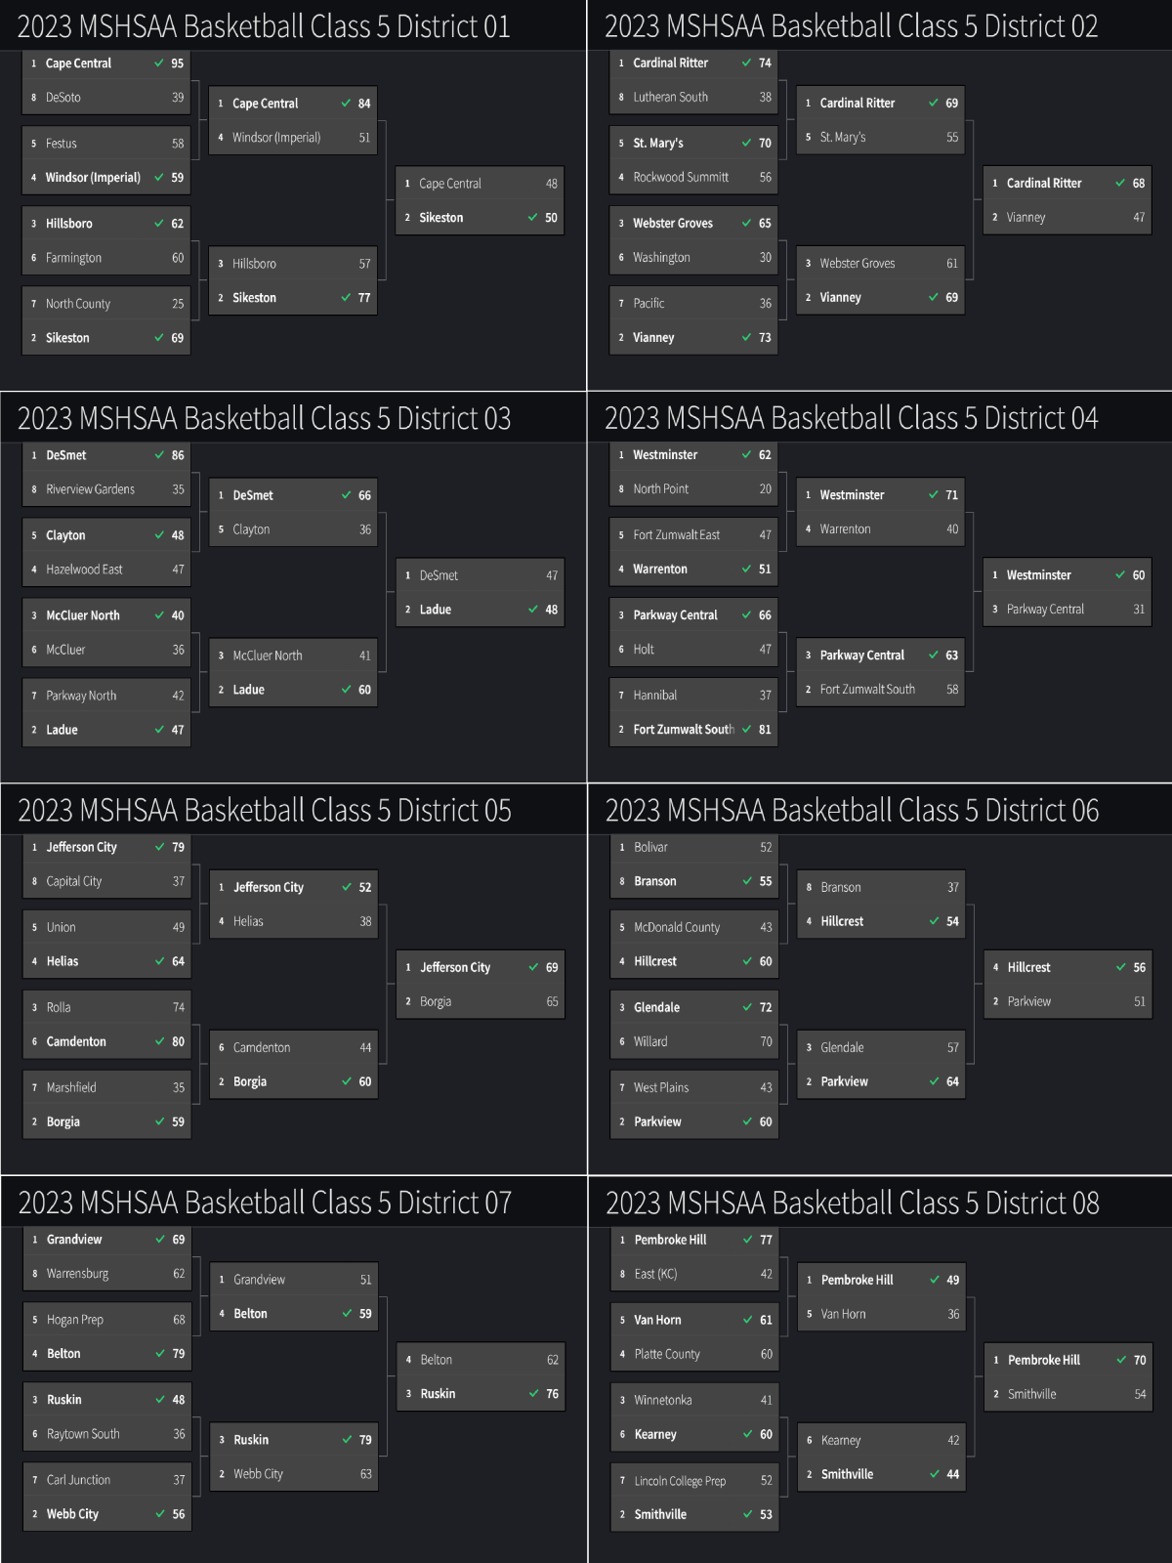This screenshot has width=1172, height=1563.
Task: Open the Riverview Gardens team entry
Action: [91, 489]
